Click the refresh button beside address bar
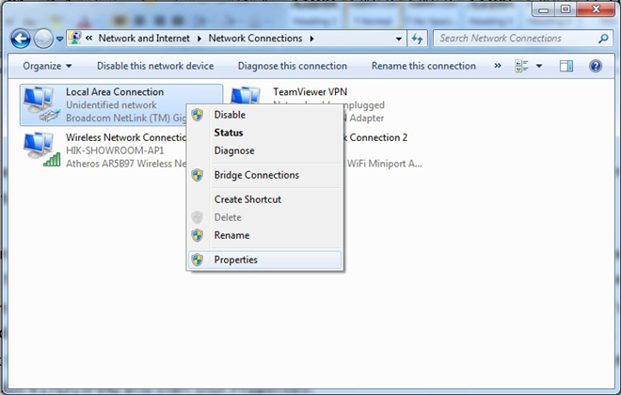The width and height of the screenshot is (621, 395). click(417, 39)
